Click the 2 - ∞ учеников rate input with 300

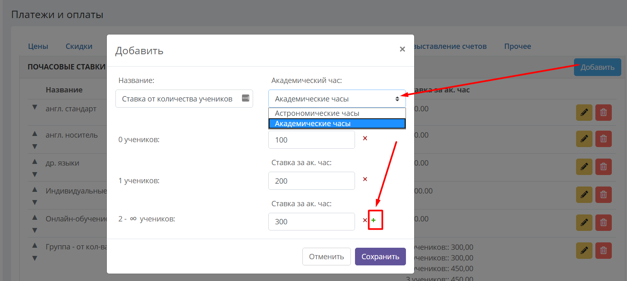click(311, 221)
